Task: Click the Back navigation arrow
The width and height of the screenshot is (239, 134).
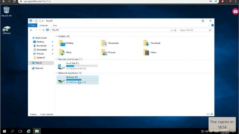Action: 31,30
